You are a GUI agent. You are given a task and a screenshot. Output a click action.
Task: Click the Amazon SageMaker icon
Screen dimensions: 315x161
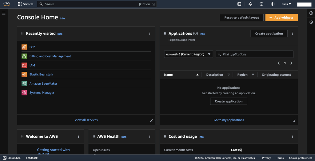tap(24, 83)
